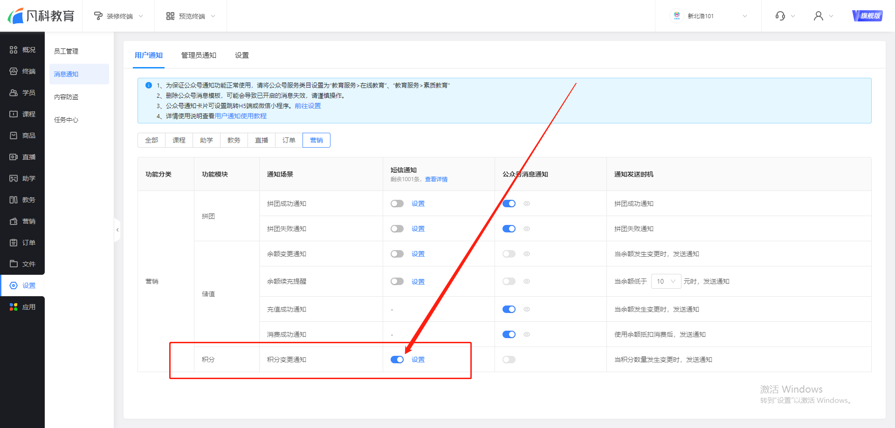
Task: Click the blue info icon in notice box
Action: click(149, 85)
